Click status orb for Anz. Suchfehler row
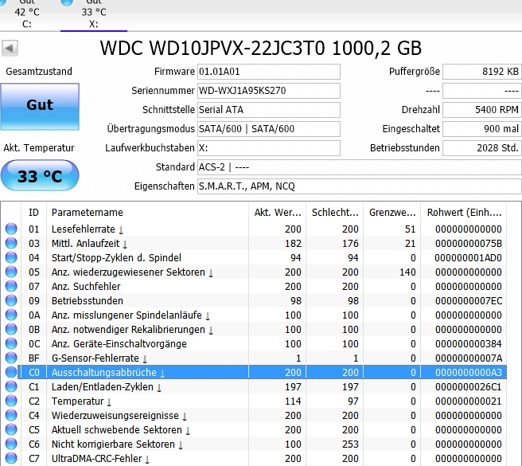 click(11, 286)
